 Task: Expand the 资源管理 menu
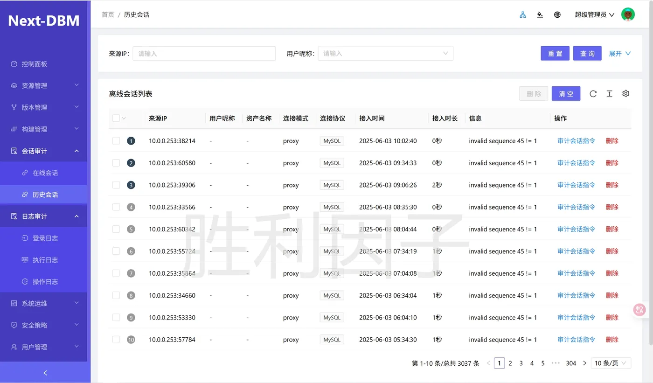coord(43,86)
